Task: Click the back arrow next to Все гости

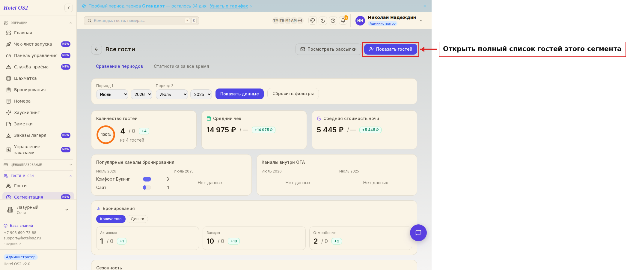Action: tap(97, 49)
